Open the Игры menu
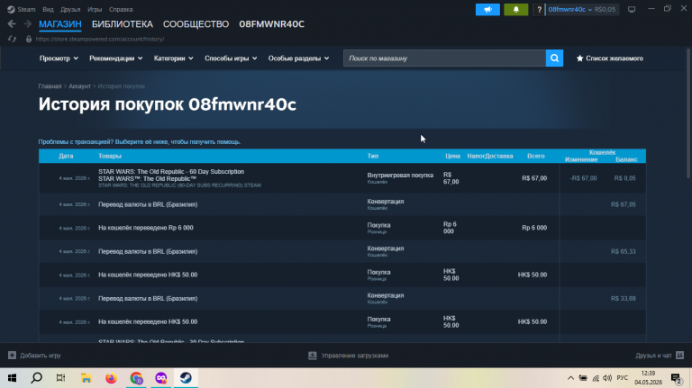 [95, 9]
